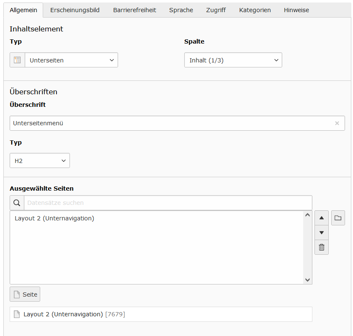Switch to the Erscheinungsbild tab
The width and height of the screenshot is (353, 336).
pos(75,10)
